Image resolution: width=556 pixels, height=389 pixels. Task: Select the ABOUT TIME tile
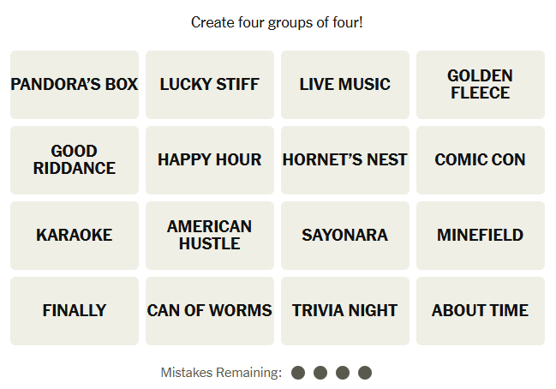coord(481,311)
